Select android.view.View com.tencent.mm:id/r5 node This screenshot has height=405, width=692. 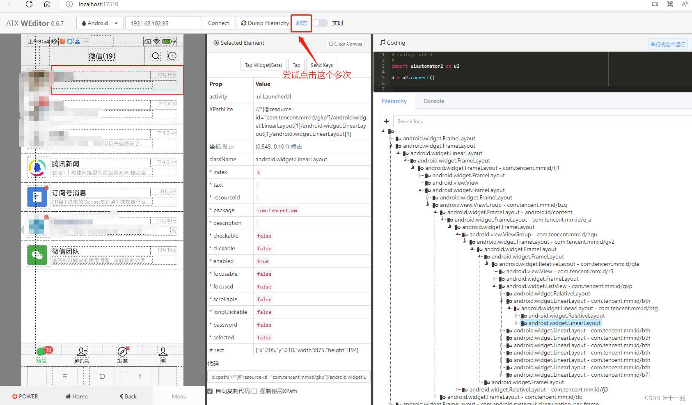pos(560,271)
